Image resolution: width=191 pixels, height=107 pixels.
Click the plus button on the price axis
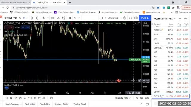(x=140, y=80)
